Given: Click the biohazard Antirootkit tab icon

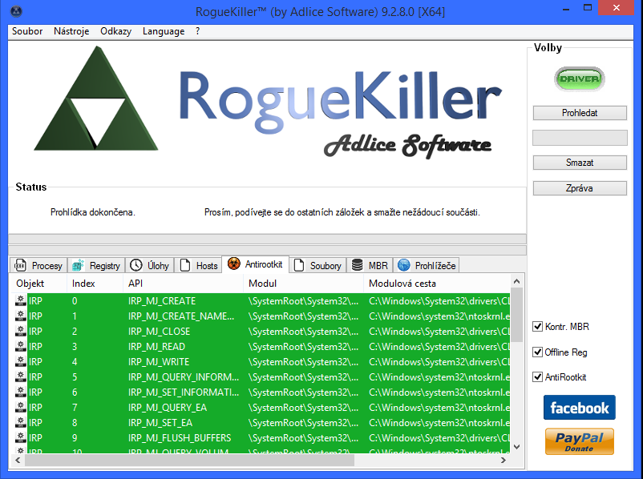Looking at the screenshot, I should pos(234,264).
